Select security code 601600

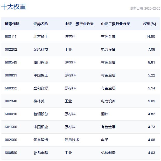click(x=11, y=127)
